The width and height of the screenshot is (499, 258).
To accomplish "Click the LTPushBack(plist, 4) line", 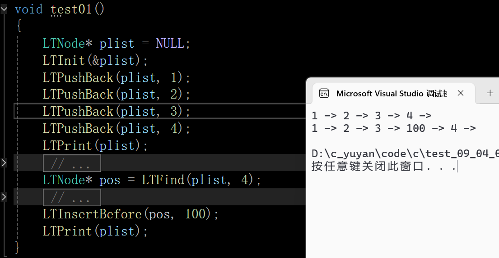I will [117, 129].
